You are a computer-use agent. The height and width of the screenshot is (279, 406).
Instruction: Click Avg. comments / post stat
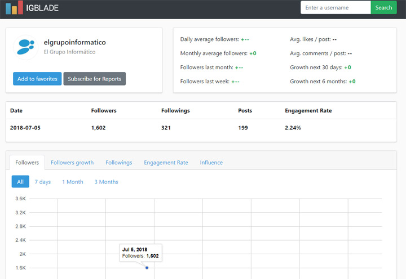(x=321, y=53)
